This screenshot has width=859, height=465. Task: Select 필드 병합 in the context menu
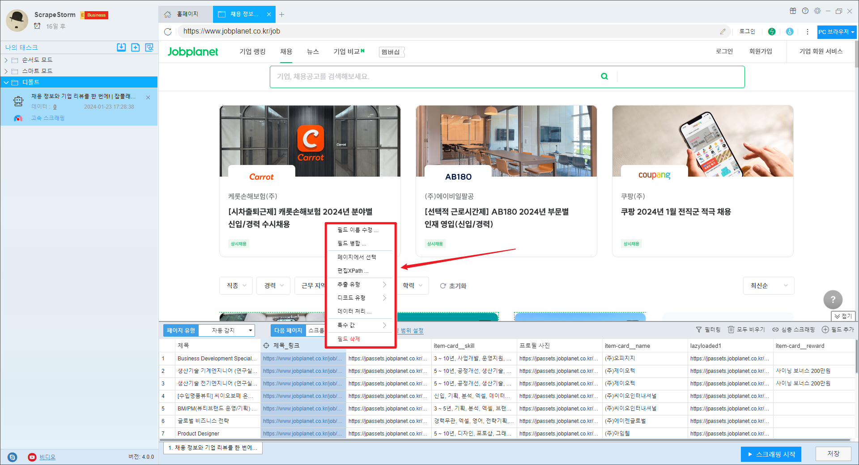(x=360, y=243)
